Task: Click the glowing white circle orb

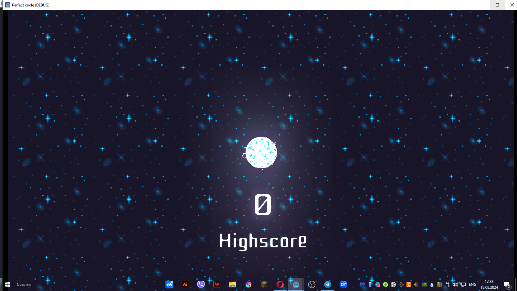Action: [261, 153]
